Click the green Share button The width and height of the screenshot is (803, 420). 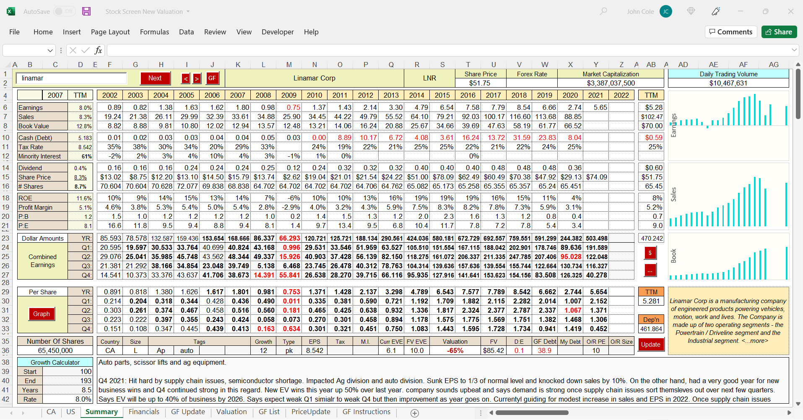[x=779, y=32]
